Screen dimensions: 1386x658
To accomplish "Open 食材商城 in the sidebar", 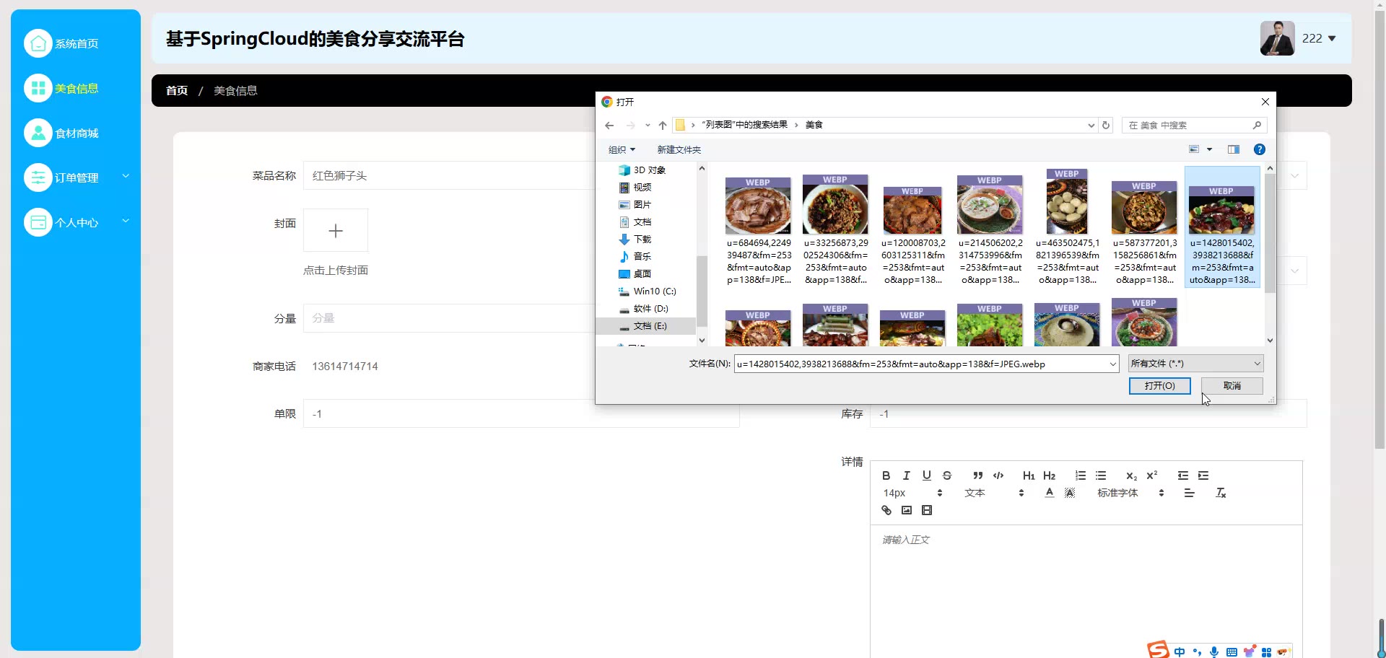I will pos(77,133).
